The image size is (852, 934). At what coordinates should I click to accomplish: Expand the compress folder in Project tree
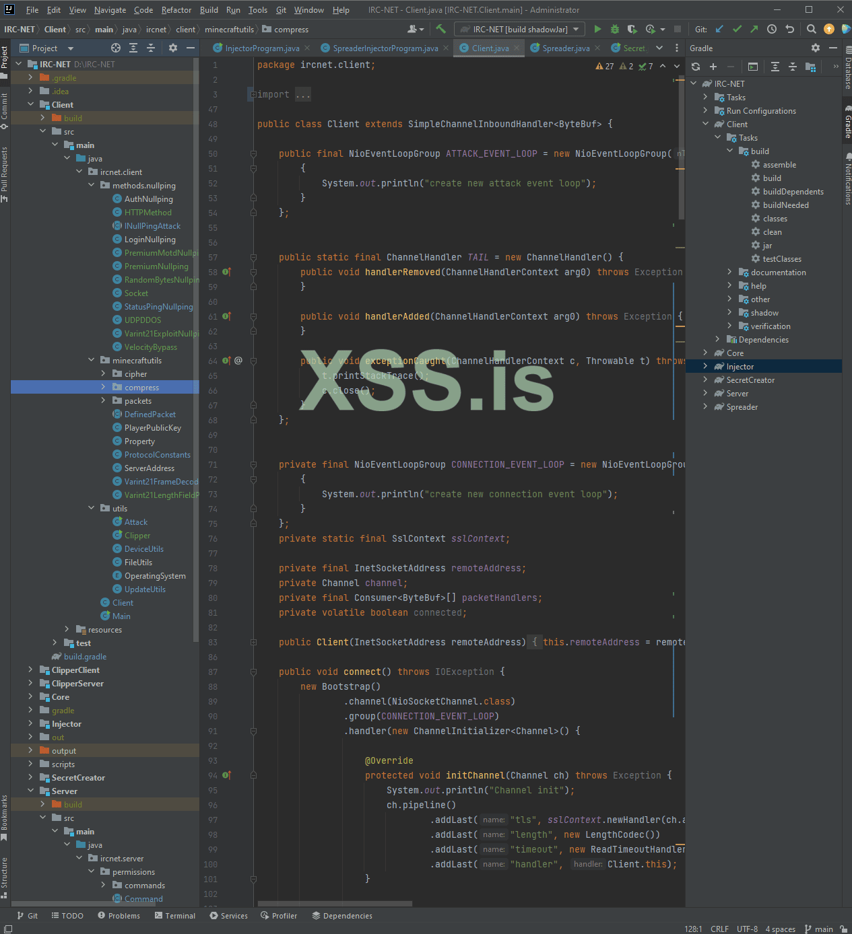click(x=103, y=388)
